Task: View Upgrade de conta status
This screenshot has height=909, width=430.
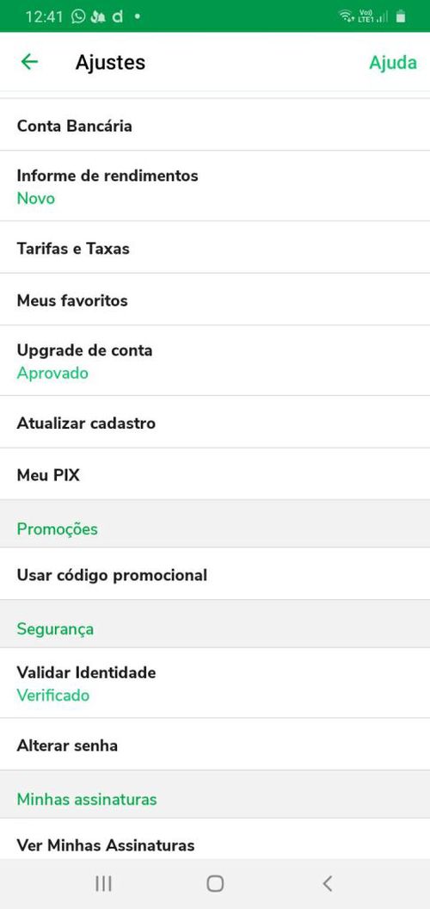Action: [215, 362]
